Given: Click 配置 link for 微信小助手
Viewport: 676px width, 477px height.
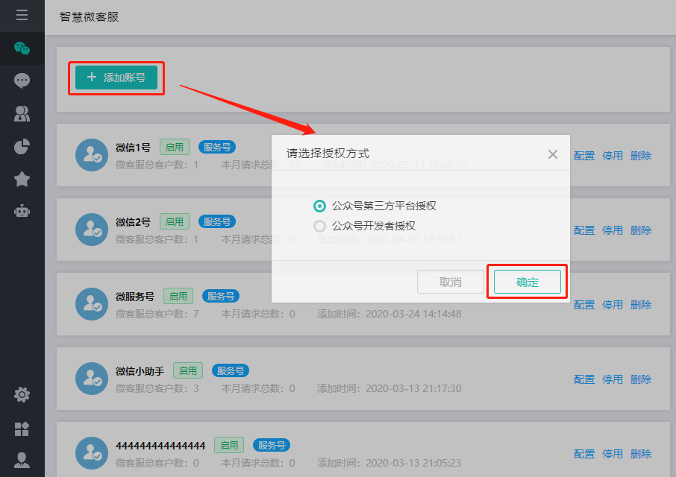Looking at the screenshot, I should coord(584,379).
